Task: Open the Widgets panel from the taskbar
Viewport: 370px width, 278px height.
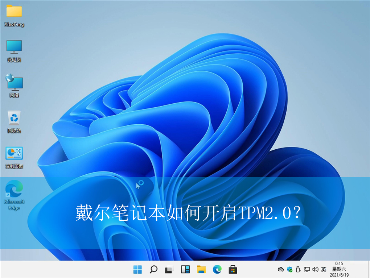Action: coord(185,269)
